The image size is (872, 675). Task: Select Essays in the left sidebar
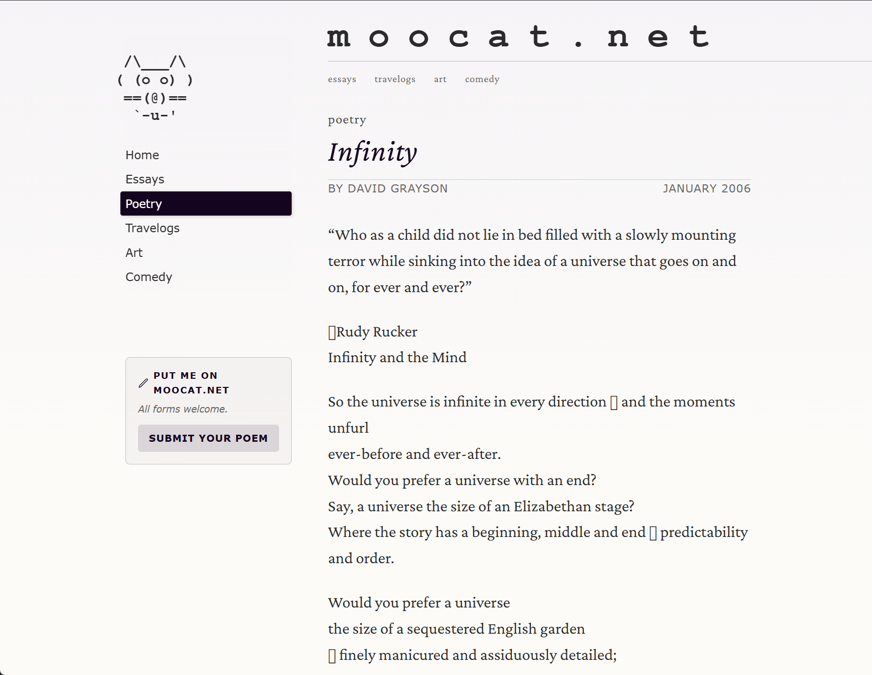(145, 179)
